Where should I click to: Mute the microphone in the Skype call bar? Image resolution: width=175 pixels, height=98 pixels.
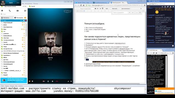tap(48, 81)
